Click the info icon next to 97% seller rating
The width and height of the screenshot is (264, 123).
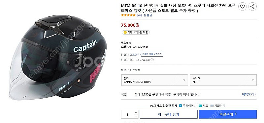pos(152,60)
